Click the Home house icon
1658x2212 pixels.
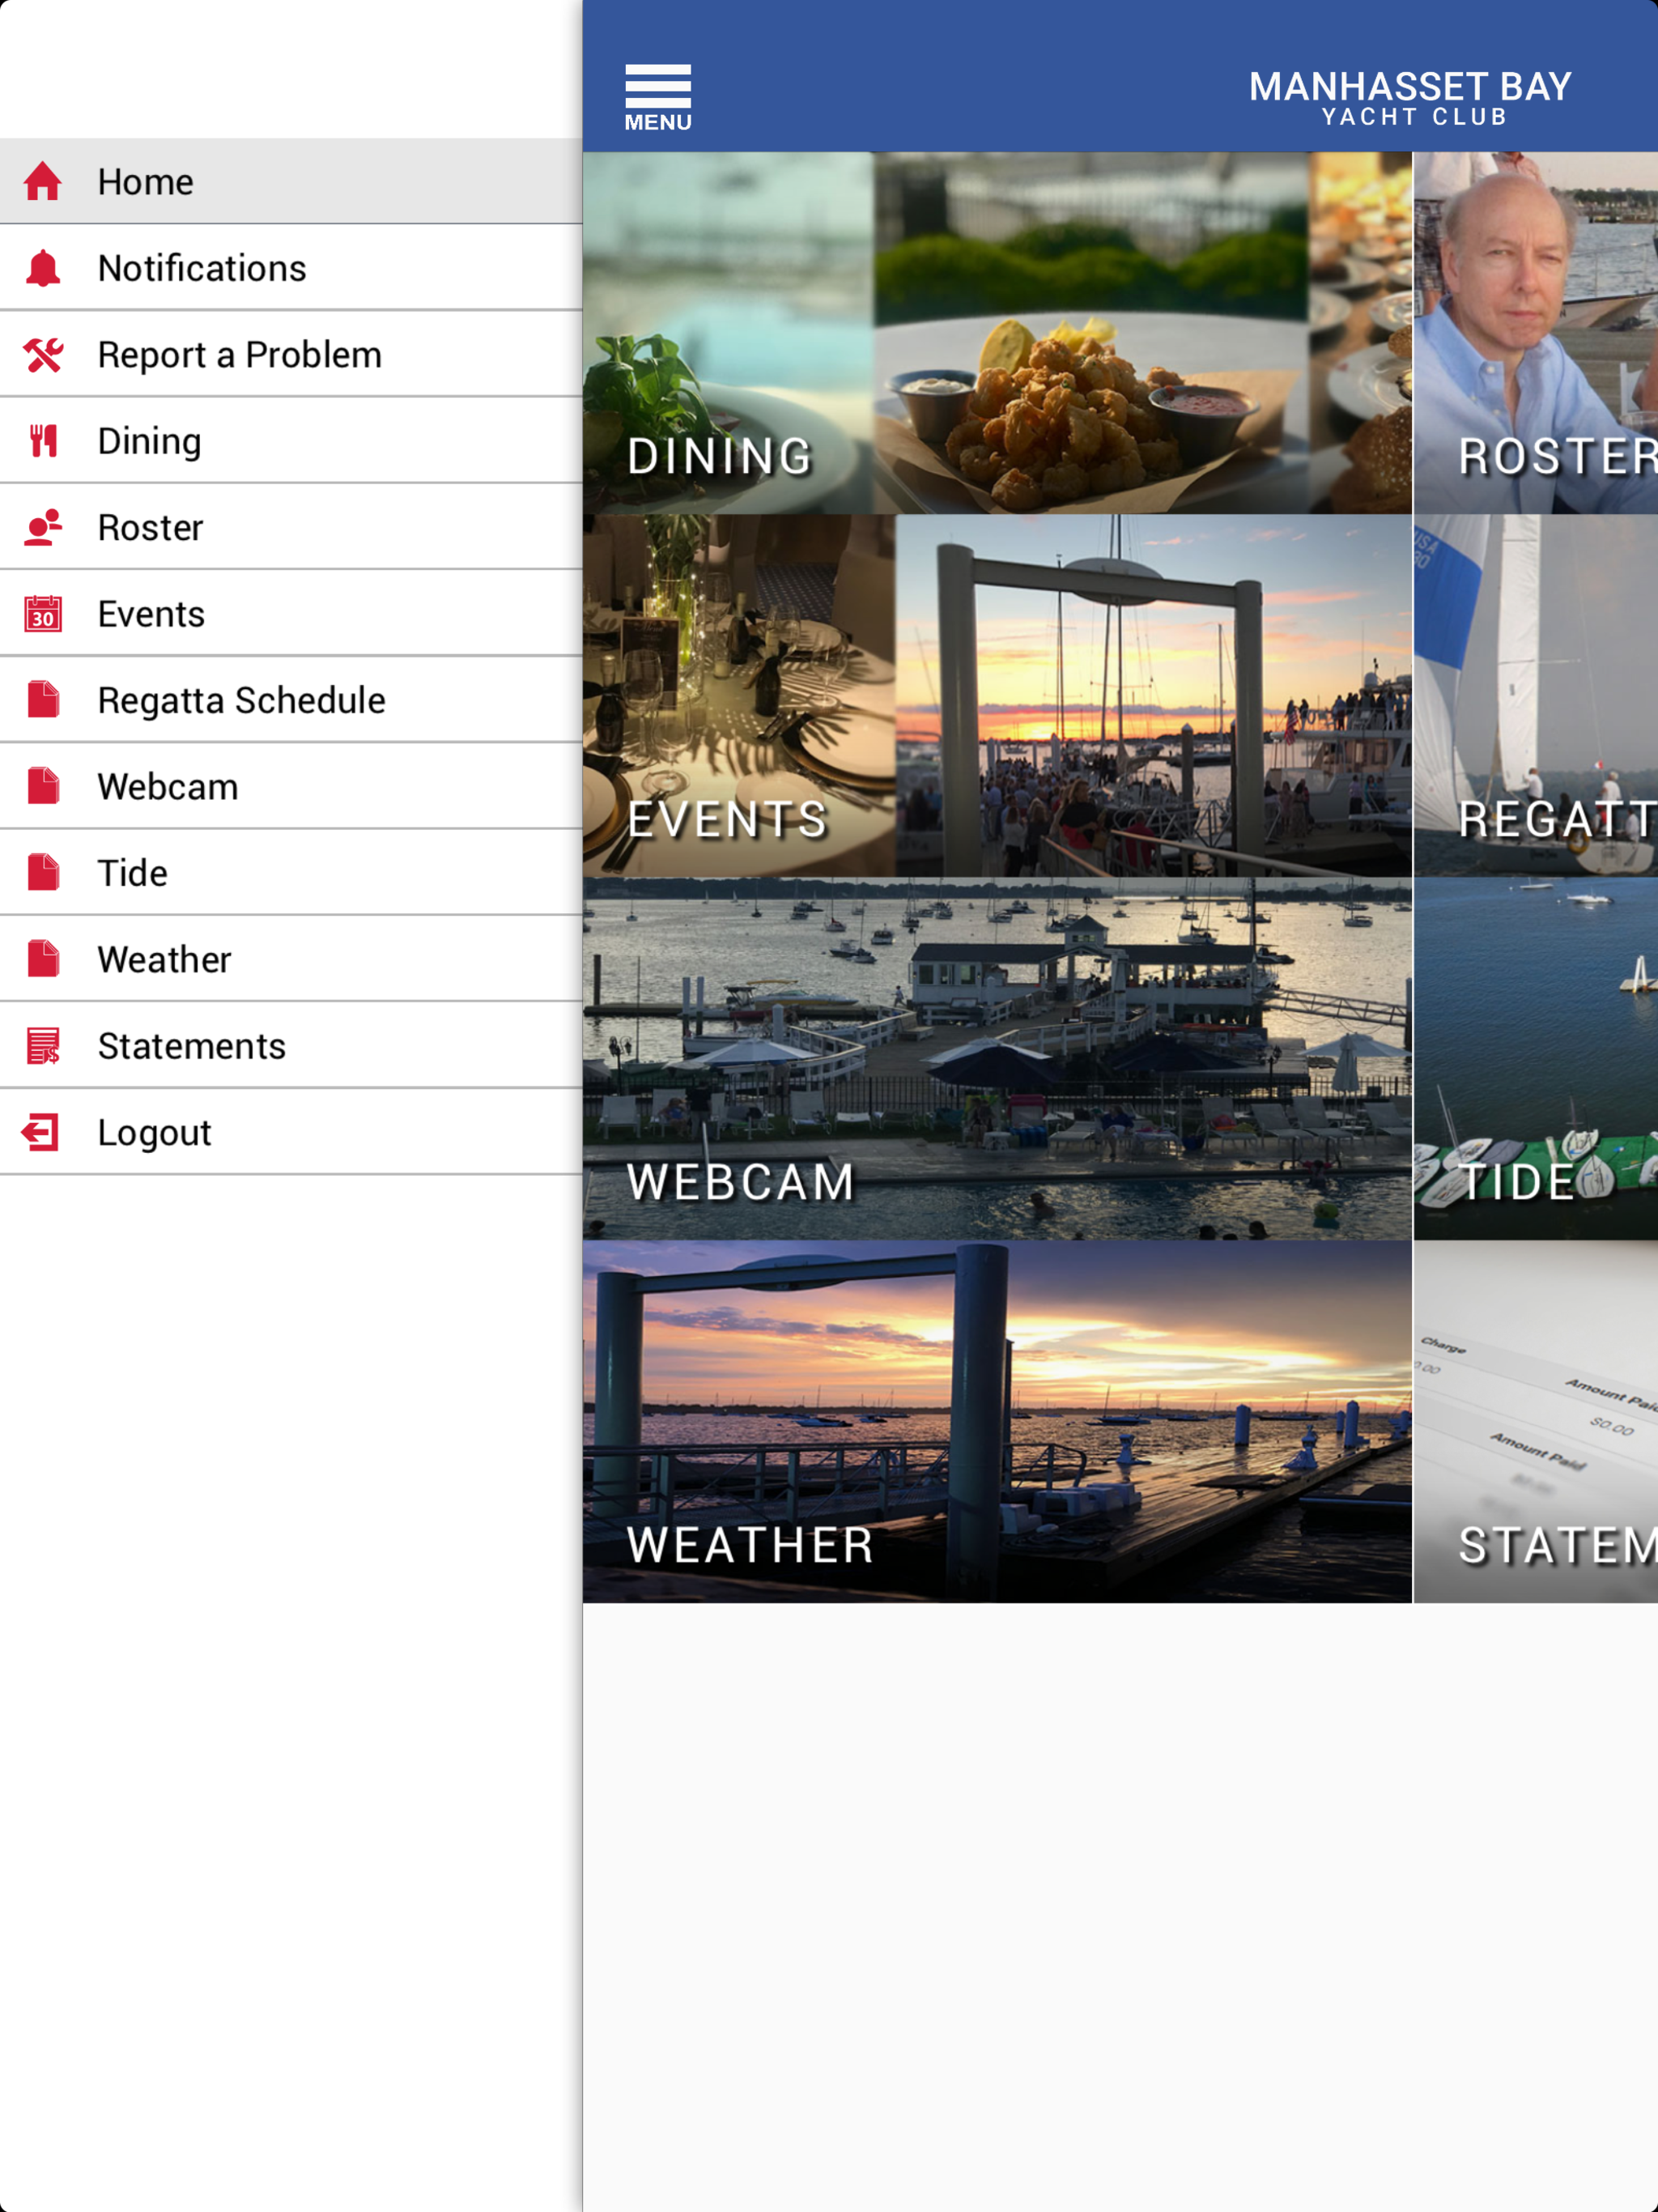click(43, 182)
